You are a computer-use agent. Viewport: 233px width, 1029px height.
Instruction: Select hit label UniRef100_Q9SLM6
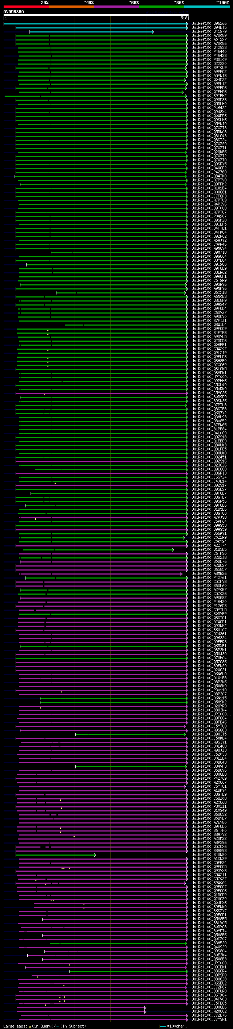coord(209,120)
